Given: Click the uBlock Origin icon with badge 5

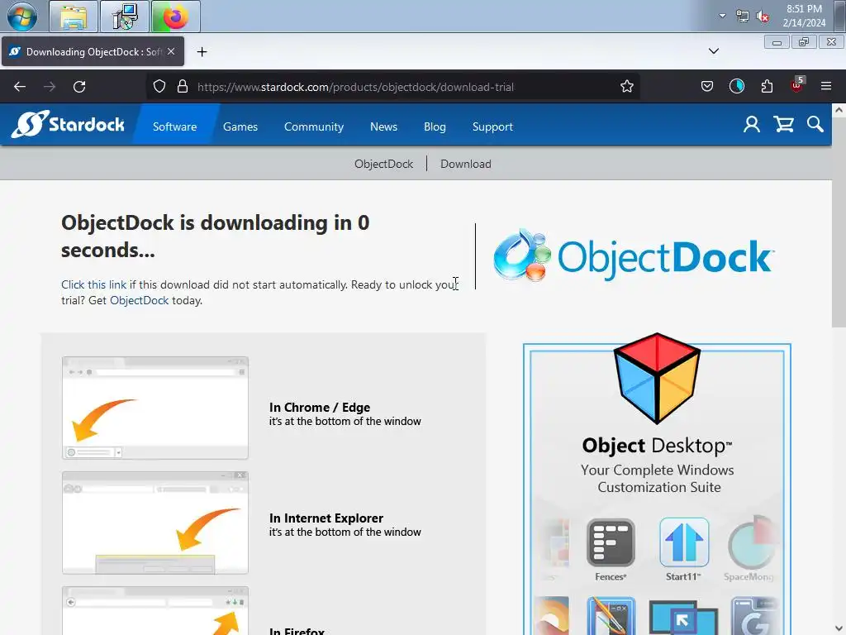Looking at the screenshot, I should coord(797,85).
